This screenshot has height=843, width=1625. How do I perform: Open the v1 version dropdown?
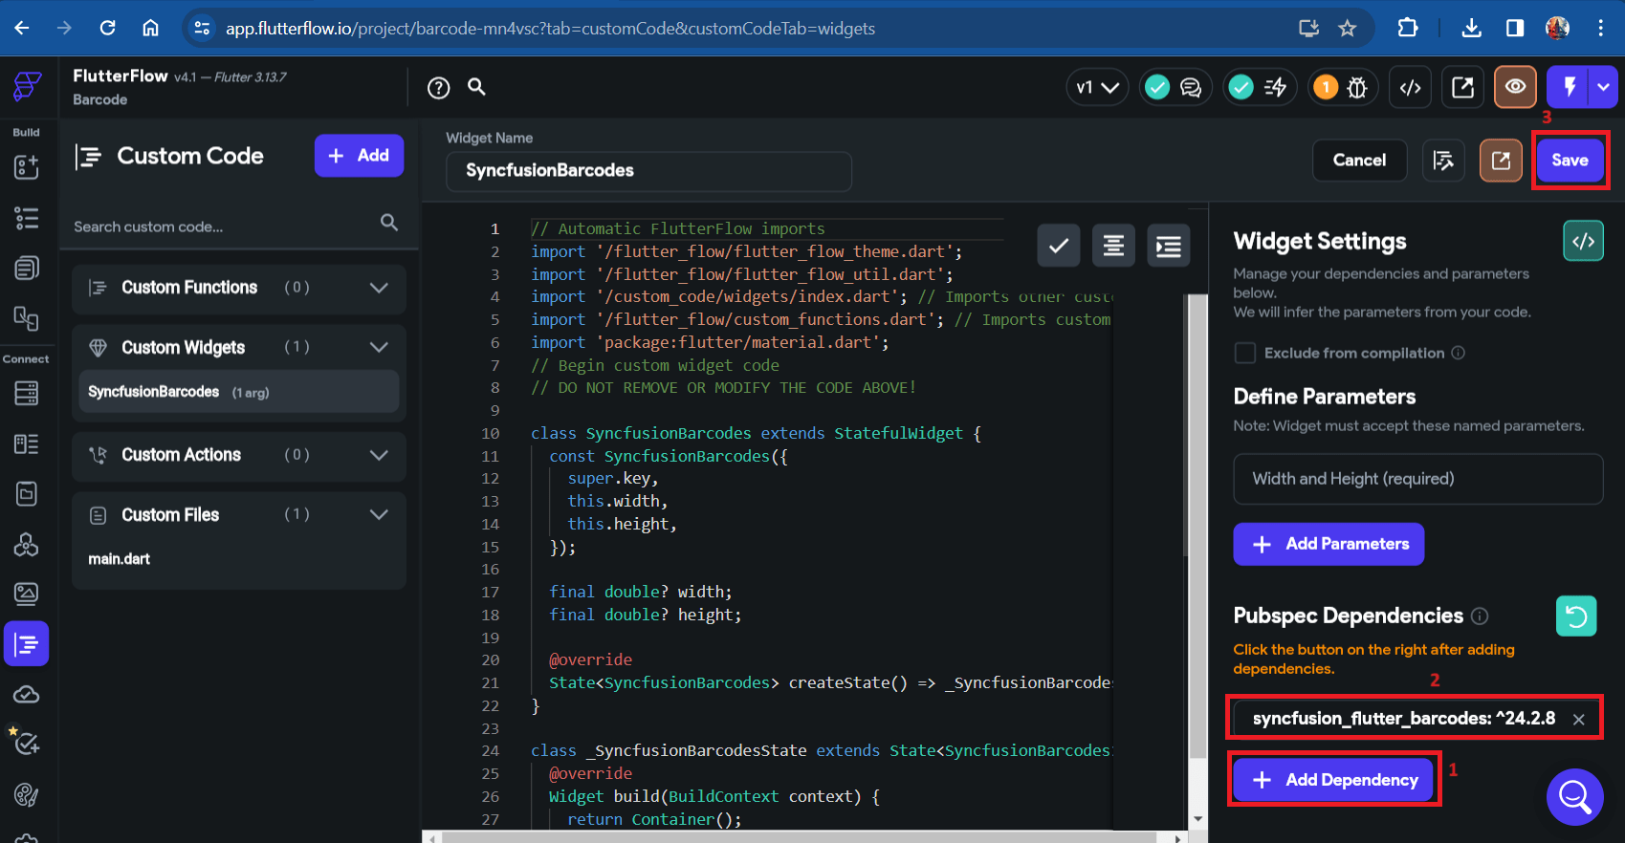tap(1097, 88)
